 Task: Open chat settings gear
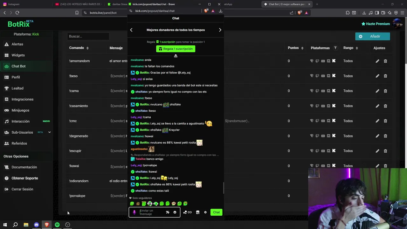coord(205,212)
